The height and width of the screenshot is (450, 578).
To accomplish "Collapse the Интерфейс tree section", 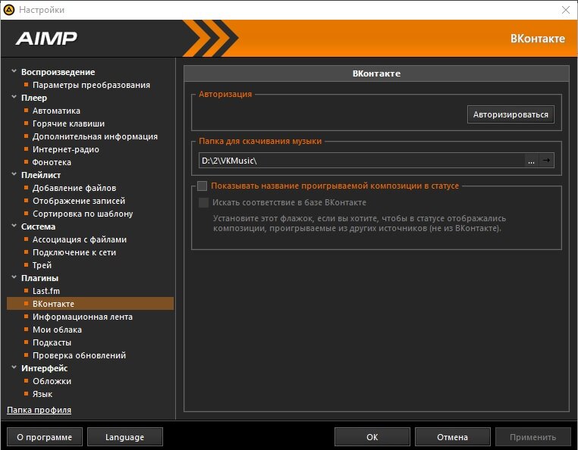I will point(14,367).
